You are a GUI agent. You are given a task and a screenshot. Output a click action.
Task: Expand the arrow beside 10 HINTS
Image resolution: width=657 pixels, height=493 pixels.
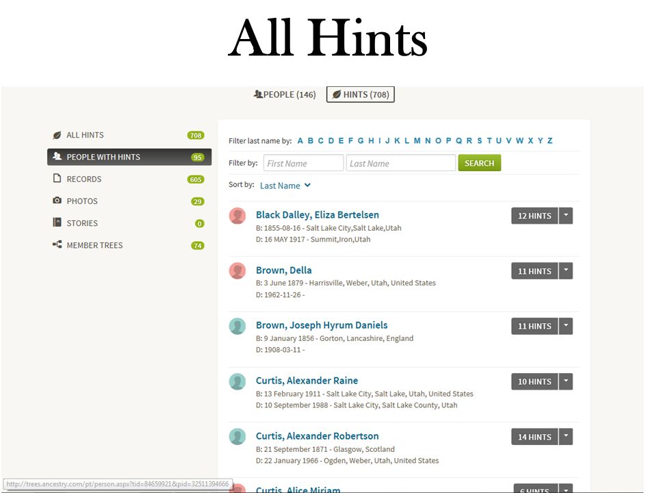tap(566, 381)
